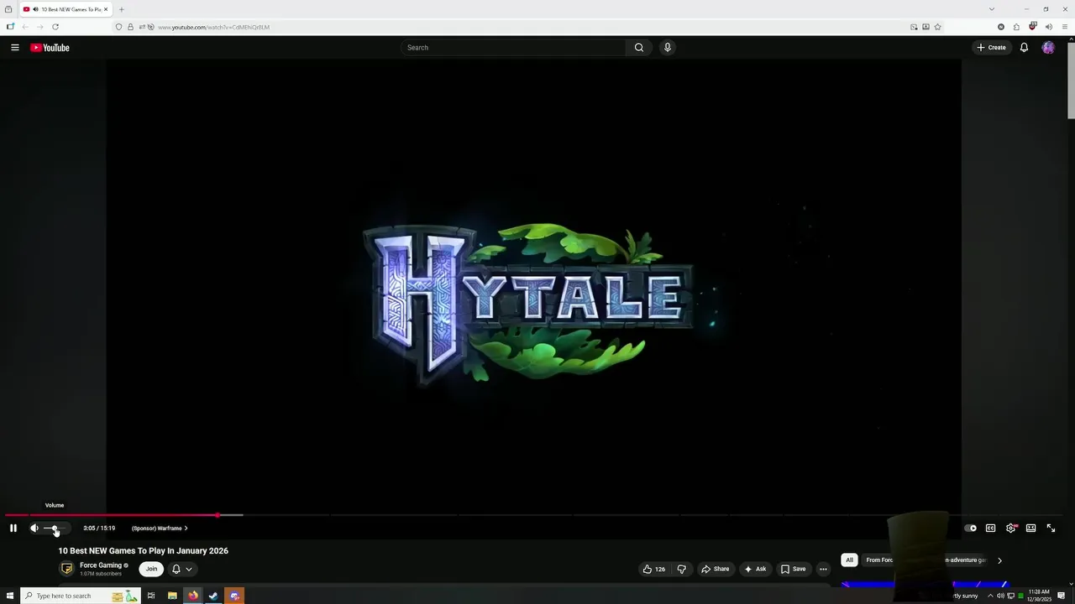Image resolution: width=1075 pixels, height=604 pixels.
Task: Join the Force Gaming channel
Action: [151, 569]
